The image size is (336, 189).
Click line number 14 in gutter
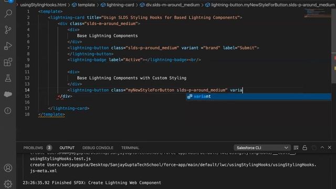pos(27,90)
